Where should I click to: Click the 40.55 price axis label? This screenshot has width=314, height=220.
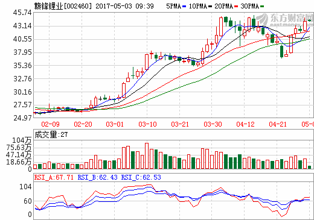[x=22, y=39]
